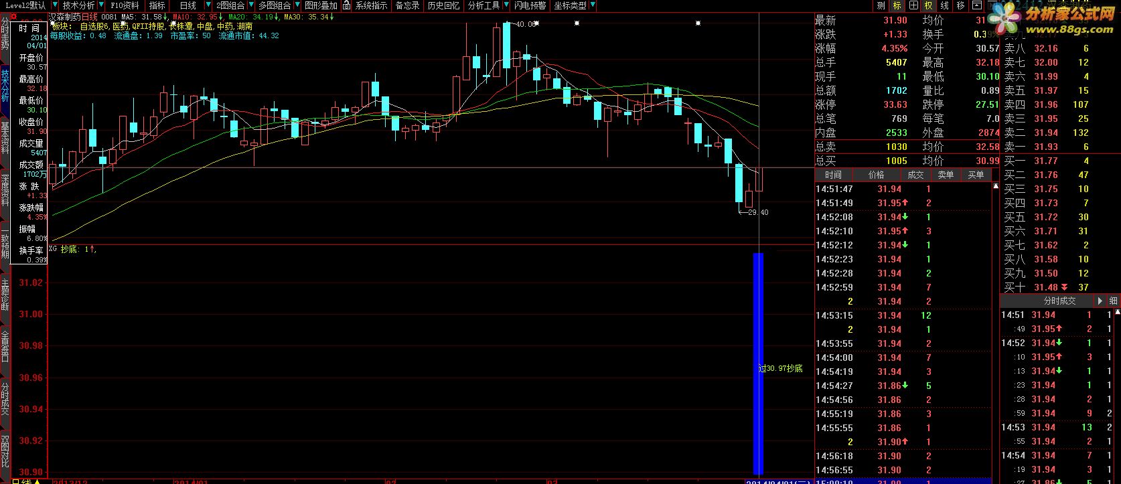Click the 涨停 33.63 value
Image resolution: width=1121 pixels, height=484 pixels.
point(895,104)
